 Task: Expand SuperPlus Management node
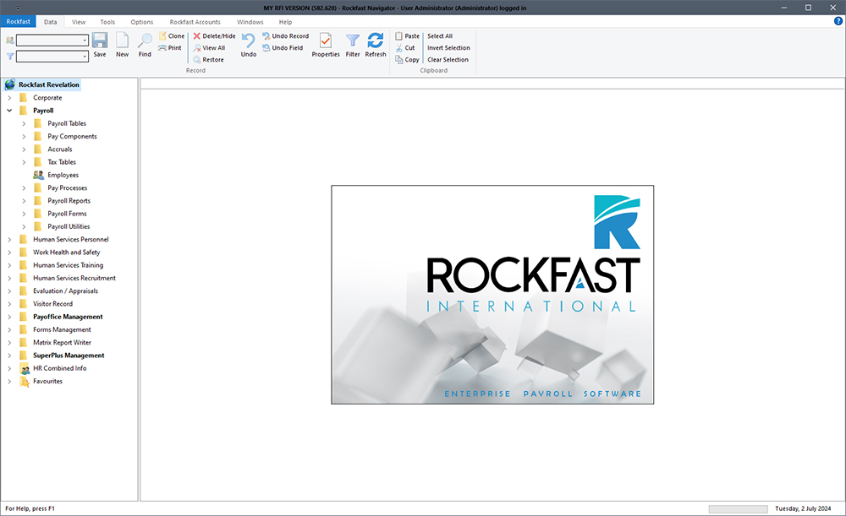click(x=9, y=356)
